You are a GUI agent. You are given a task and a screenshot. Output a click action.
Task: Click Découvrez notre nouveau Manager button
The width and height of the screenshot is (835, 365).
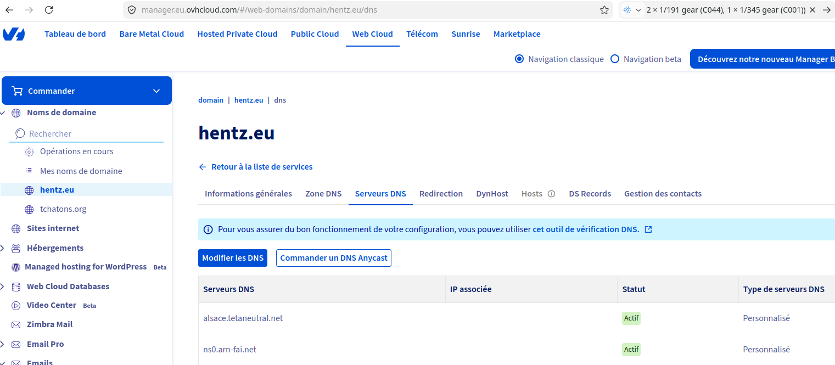pos(763,59)
